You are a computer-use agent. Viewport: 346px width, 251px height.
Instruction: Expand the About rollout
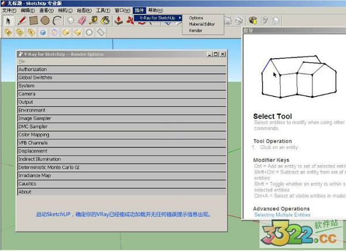click(122, 192)
